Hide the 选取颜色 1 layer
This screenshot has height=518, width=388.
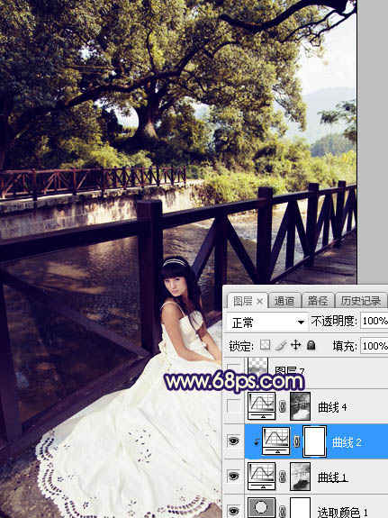233,511
